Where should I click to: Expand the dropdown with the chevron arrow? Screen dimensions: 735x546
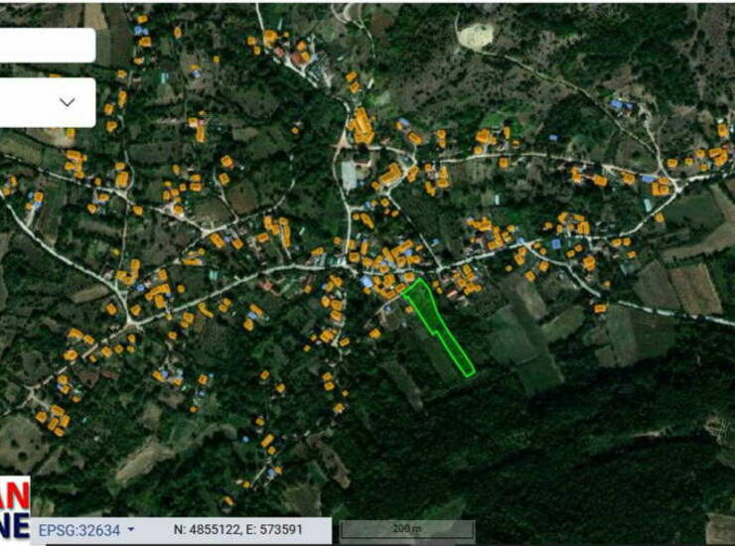pos(69,102)
